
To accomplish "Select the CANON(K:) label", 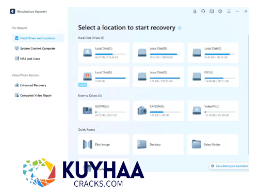I will pos(157,107).
